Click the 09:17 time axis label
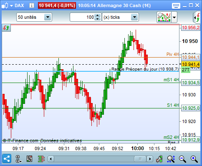 18,148
